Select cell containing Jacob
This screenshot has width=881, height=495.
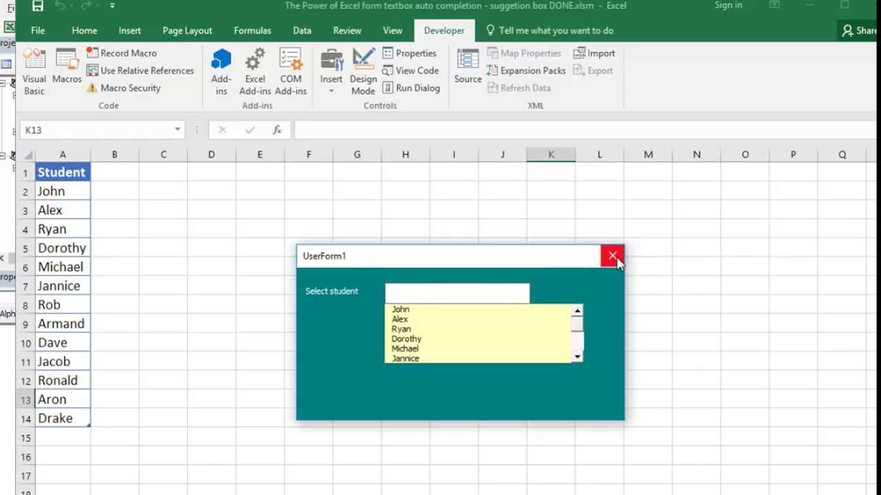click(63, 362)
